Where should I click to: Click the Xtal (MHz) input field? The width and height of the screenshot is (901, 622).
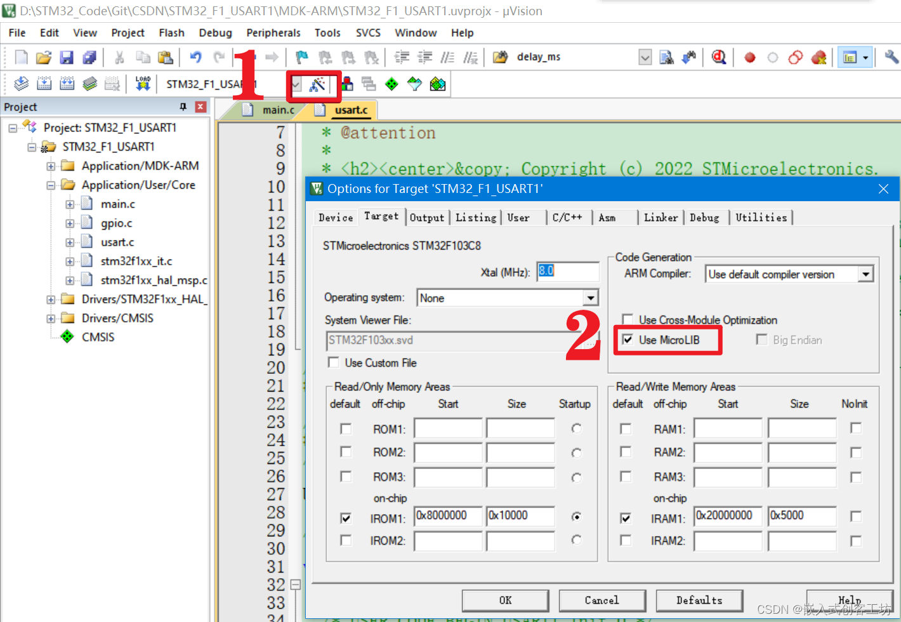(x=567, y=272)
